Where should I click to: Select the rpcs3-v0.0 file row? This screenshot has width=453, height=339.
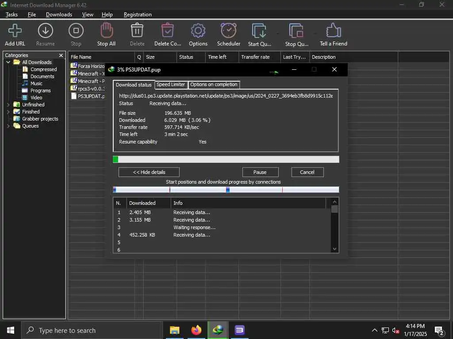tap(88, 88)
